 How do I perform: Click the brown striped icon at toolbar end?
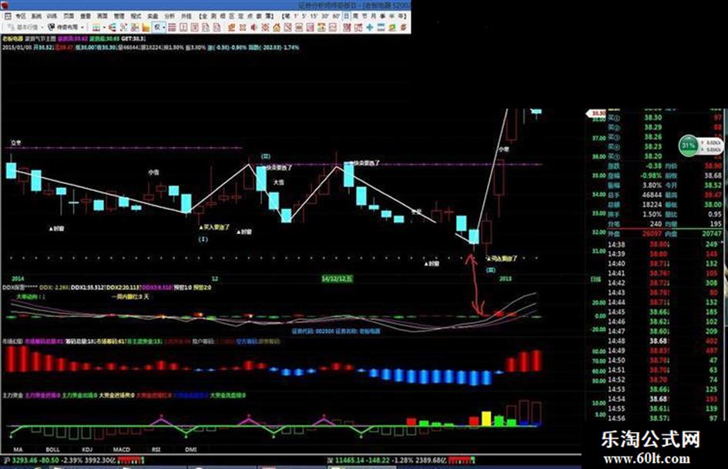(x=403, y=28)
